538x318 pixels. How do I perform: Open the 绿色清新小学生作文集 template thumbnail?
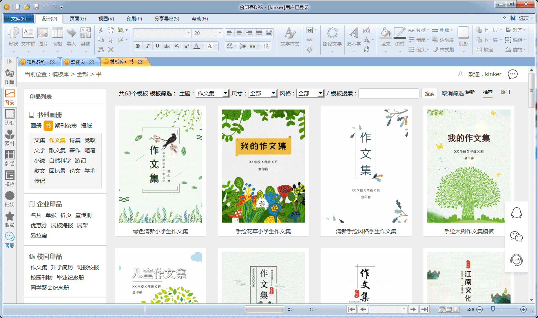point(160,166)
